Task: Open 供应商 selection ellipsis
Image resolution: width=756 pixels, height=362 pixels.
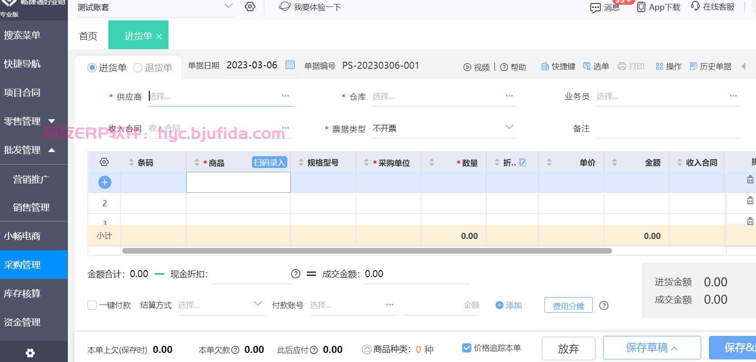Action: tap(285, 96)
